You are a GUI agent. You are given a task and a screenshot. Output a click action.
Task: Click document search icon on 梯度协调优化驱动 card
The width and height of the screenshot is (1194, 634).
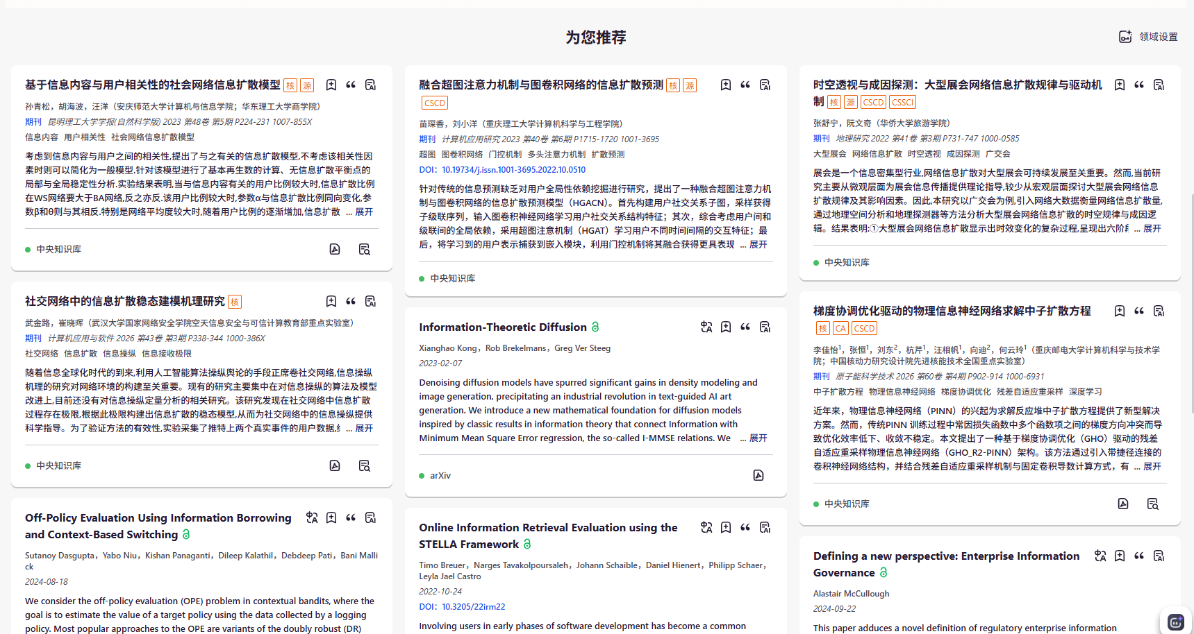1152,504
